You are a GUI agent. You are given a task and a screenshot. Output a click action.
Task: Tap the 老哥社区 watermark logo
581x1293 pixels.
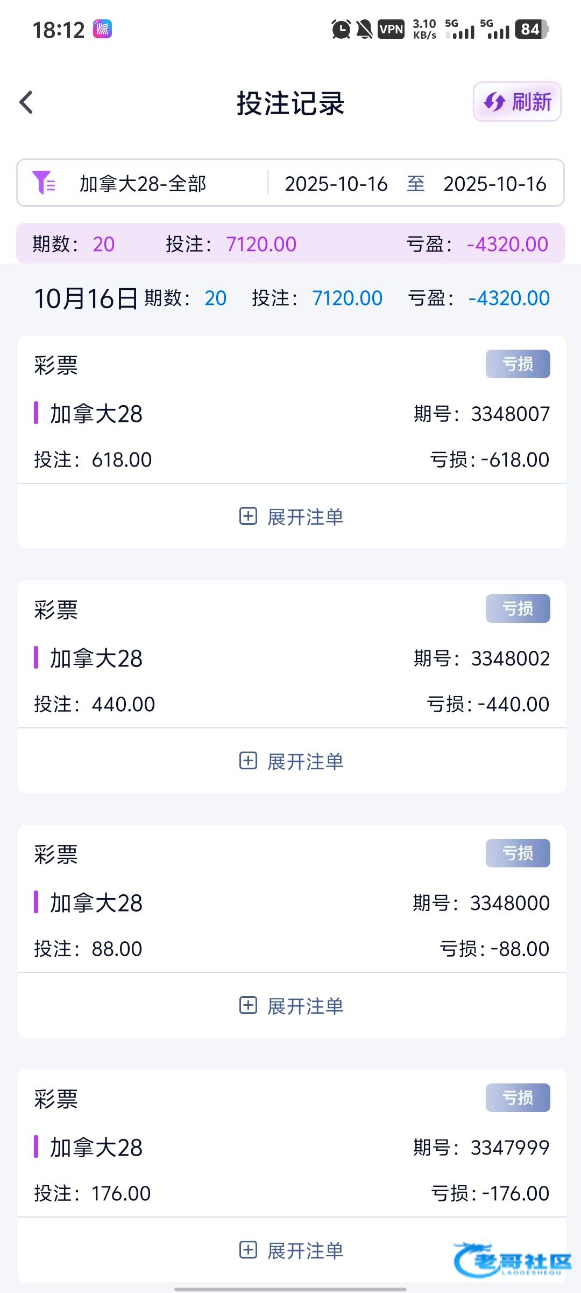(512, 1261)
